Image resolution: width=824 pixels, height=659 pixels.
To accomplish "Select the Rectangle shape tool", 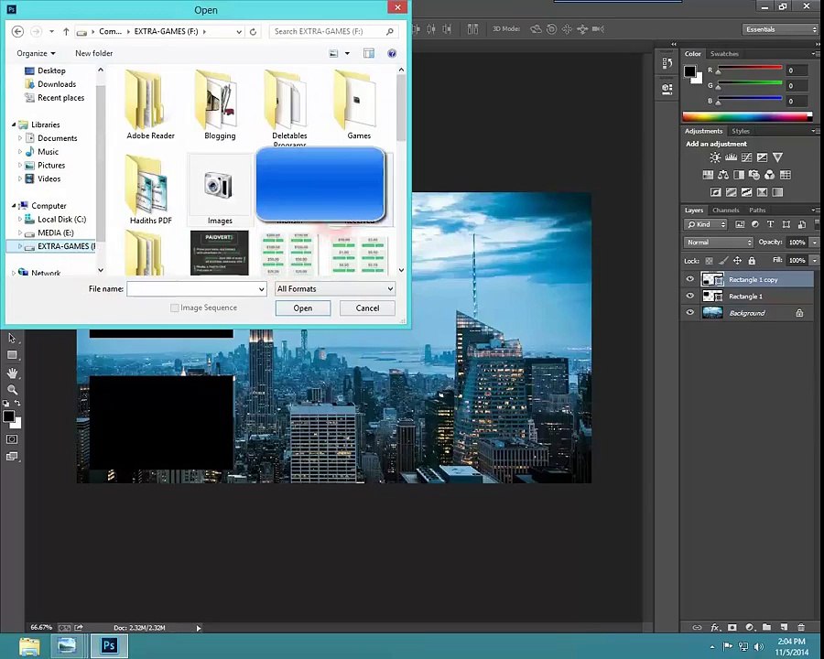I will (x=12, y=355).
